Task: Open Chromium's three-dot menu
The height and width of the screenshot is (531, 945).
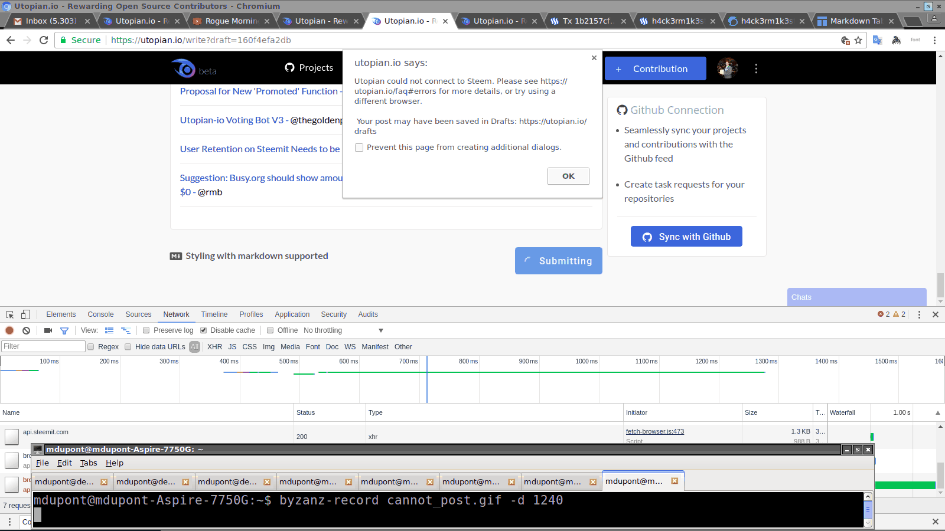Action: (934, 40)
